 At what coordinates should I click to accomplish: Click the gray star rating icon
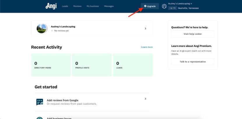tap(52, 30)
